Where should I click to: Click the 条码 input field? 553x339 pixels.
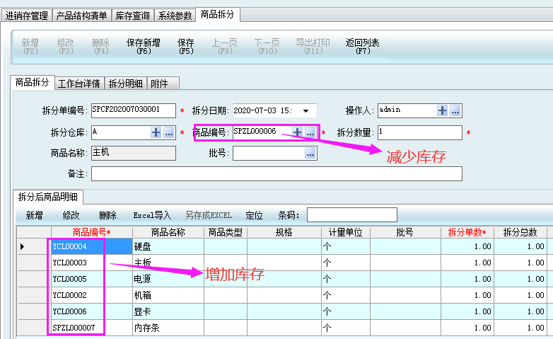[x=351, y=215]
